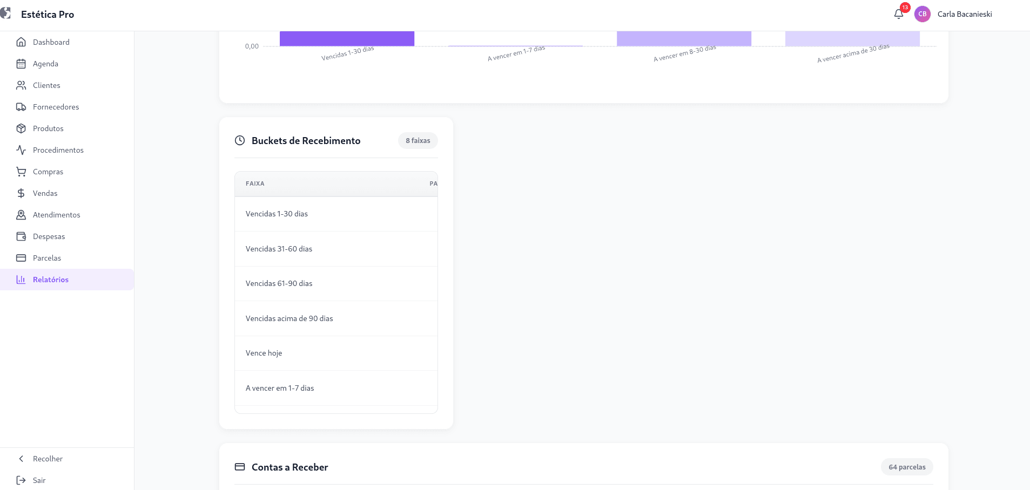
Task: Click the Vendas dollar sign icon
Action: [x=21, y=193]
